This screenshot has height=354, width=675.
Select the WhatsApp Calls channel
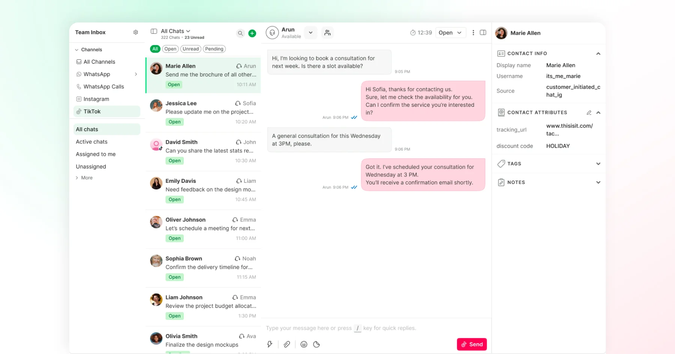(107, 87)
